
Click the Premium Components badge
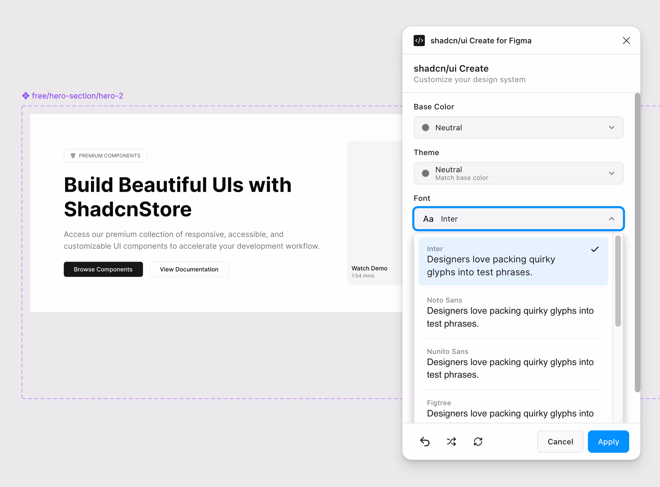(x=105, y=156)
